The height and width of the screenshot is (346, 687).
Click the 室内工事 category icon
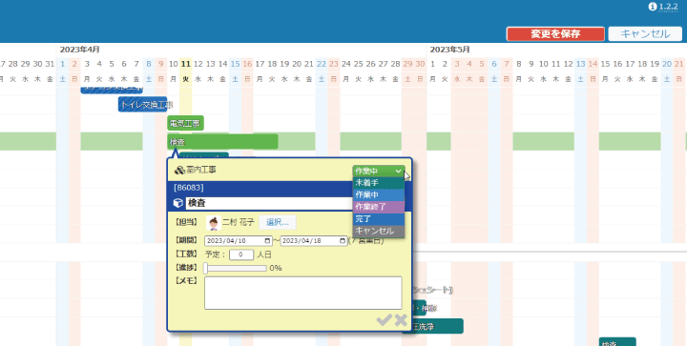(x=179, y=170)
